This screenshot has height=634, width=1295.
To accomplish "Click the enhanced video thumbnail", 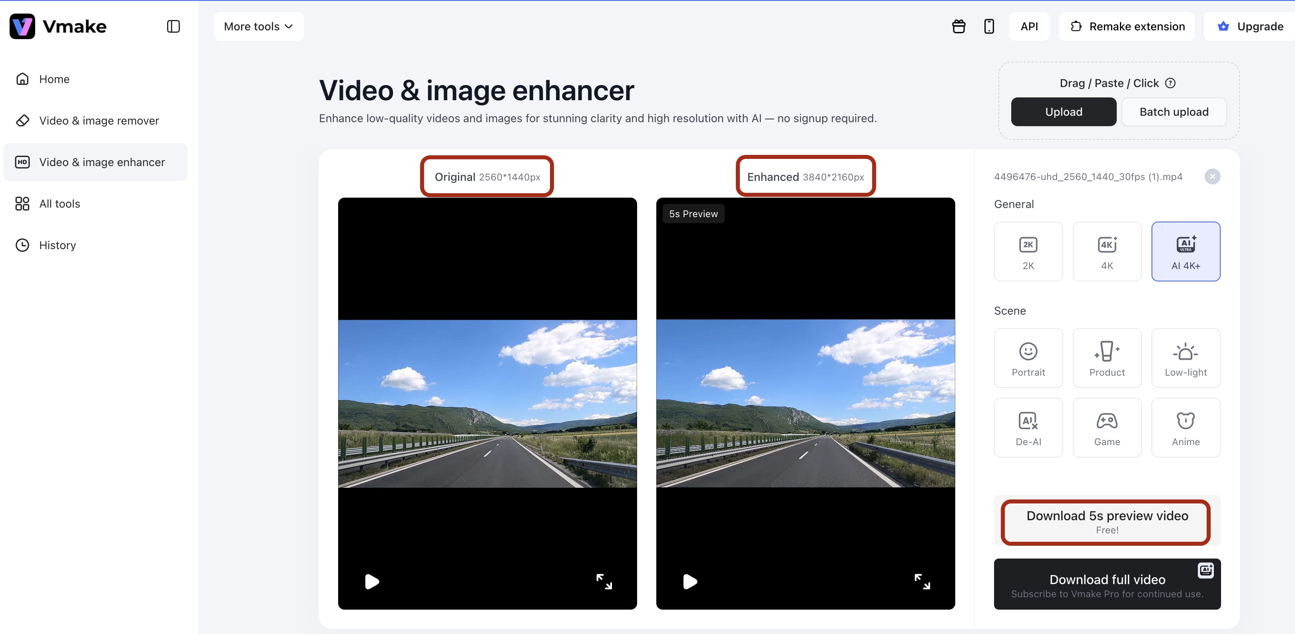I will pos(805,404).
